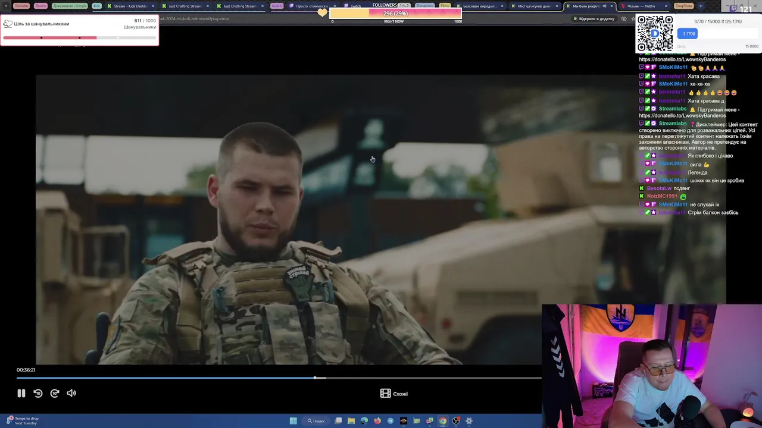Mute the video player volume

coord(71,393)
